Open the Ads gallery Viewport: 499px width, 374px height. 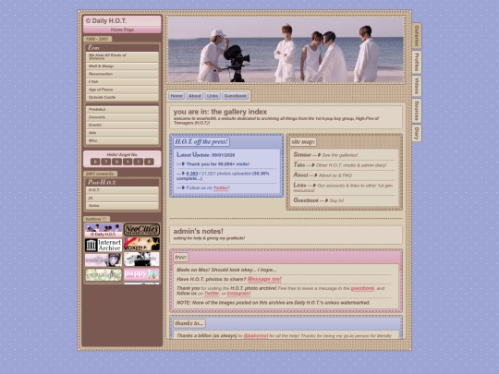pyautogui.click(x=122, y=133)
